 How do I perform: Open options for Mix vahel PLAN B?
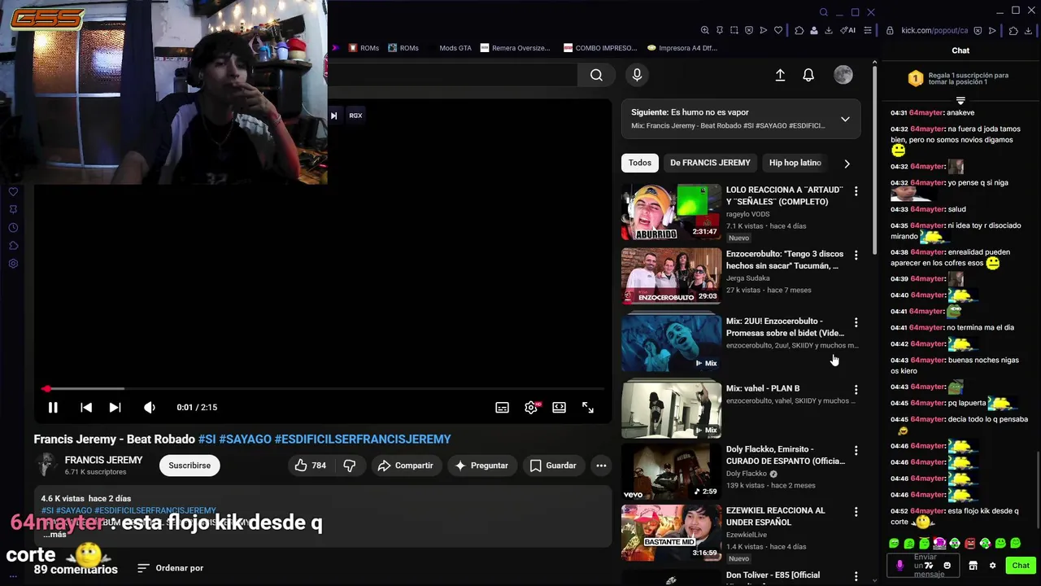(x=856, y=389)
